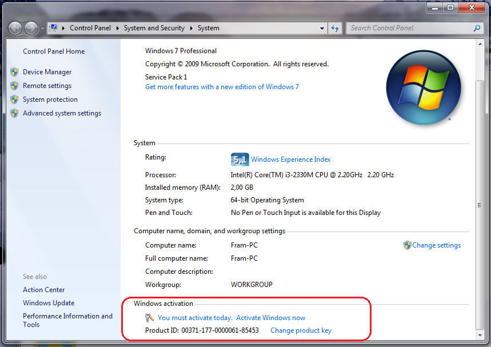
Task: Click shield icon beside Advanced system settings
Action: tap(14, 113)
